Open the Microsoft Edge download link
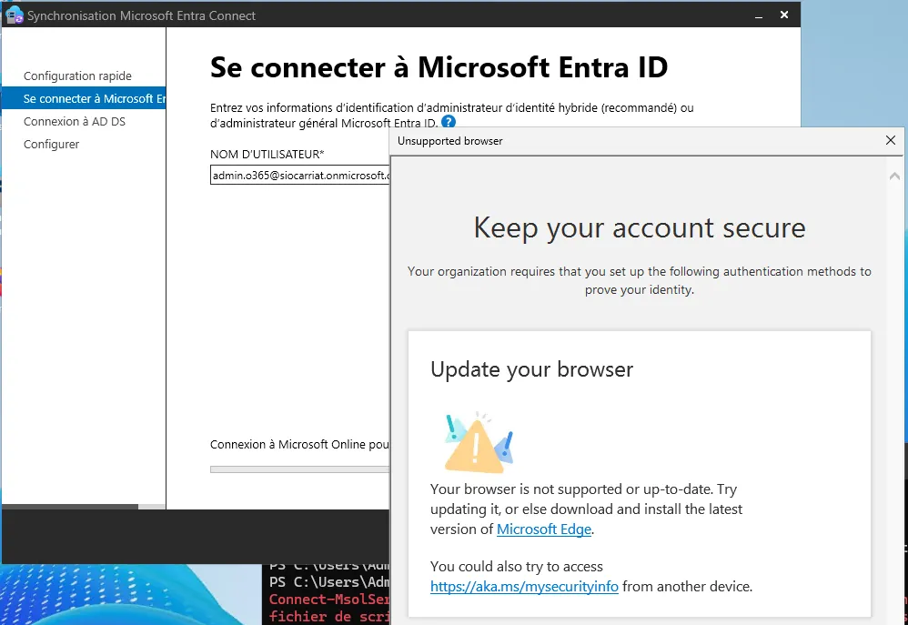 point(544,529)
